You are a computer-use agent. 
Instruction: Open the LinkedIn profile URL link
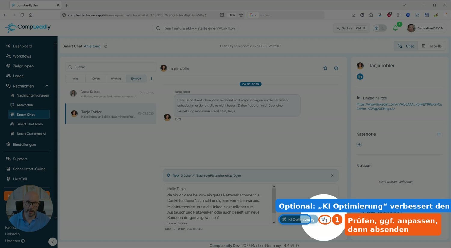click(x=399, y=106)
